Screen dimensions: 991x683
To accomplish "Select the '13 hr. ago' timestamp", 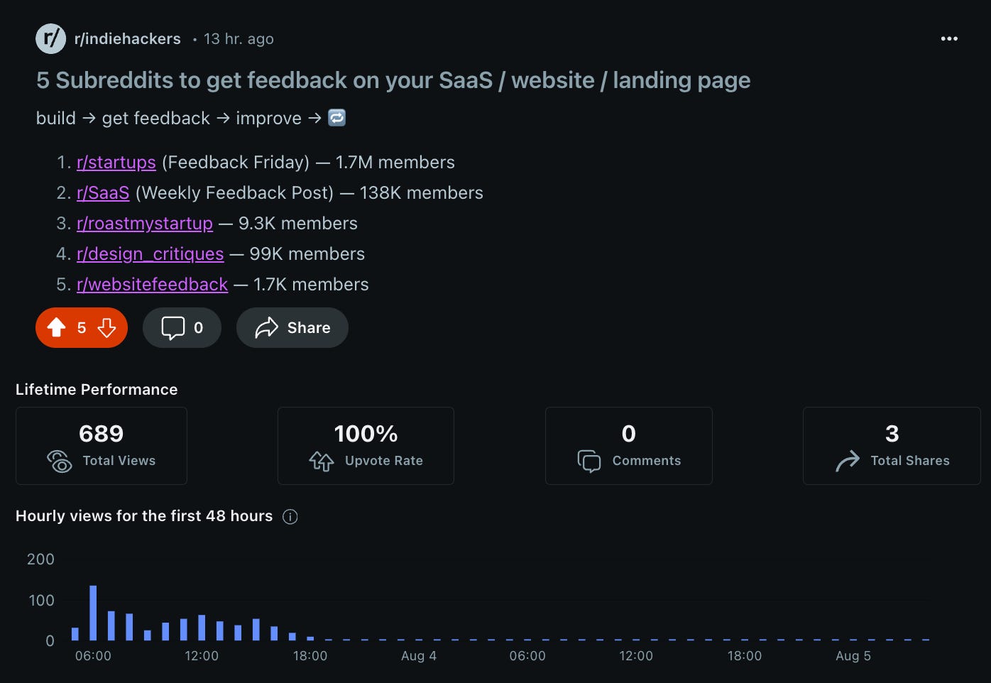I will pyautogui.click(x=239, y=39).
